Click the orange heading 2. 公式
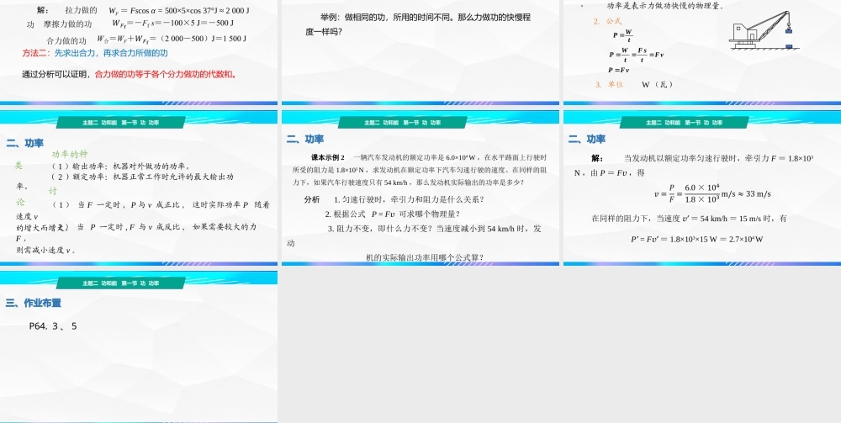This screenshot has width=841, height=423. pos(607,22)
